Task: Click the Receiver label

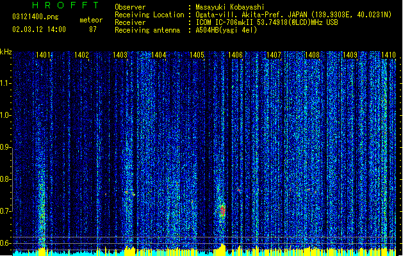Action: pos(130,22)
